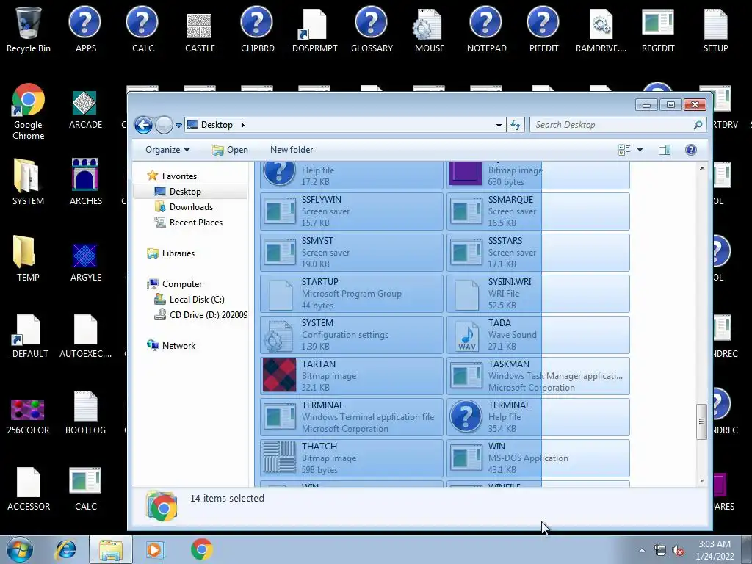The height and width of the screenshot is (564, 752).
Task: Select the GLOSSARY help desktop icon
Action: coord(372,29)
